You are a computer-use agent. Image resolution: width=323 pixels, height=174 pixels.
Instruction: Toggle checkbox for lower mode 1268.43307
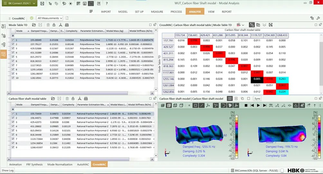coord(13,147)
